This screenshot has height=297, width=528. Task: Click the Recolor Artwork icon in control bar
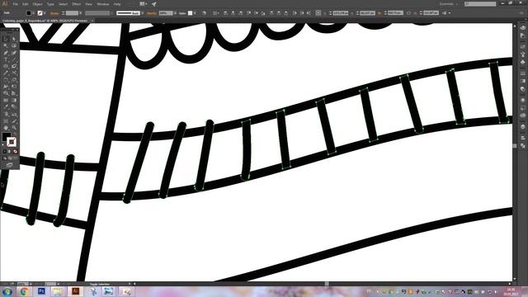click(x=204, y=13)
